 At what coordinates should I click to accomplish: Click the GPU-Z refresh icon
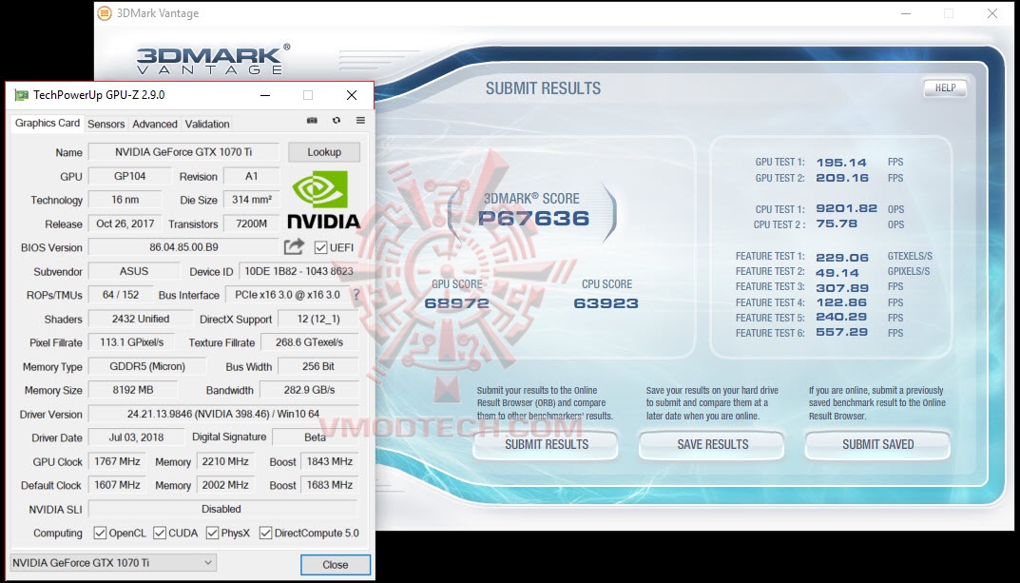pos(337,121)
